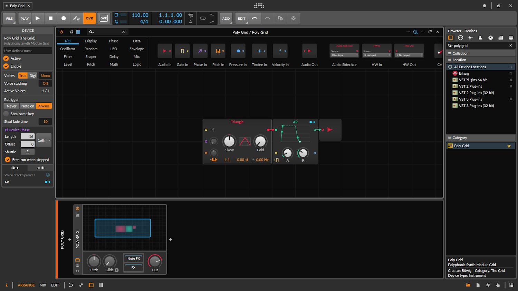
Task: Toggle the orange OVR overdub button
Action: coord(89,18)
